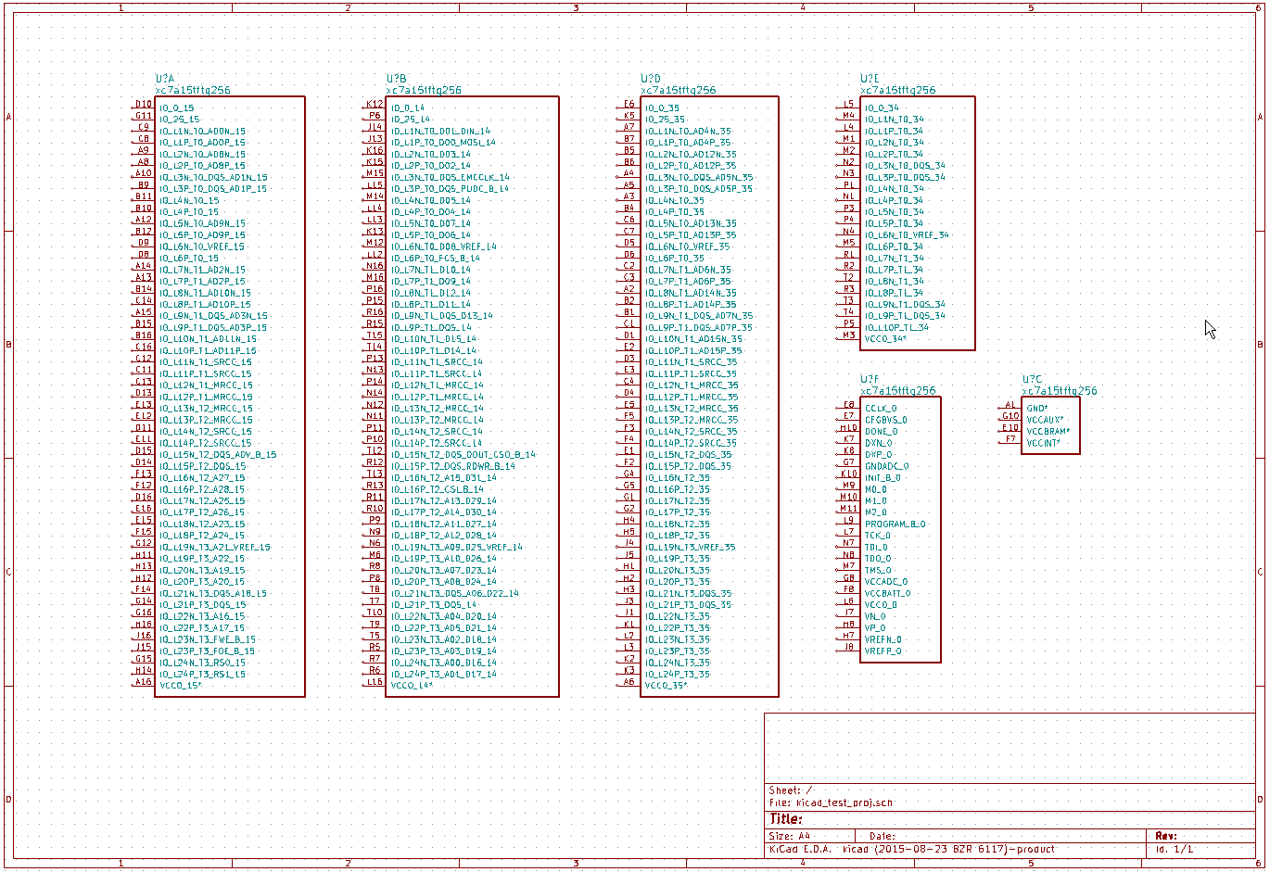Click pin IO_L15P_T2_DQS_RDWR_B_14

coord(452,466)
